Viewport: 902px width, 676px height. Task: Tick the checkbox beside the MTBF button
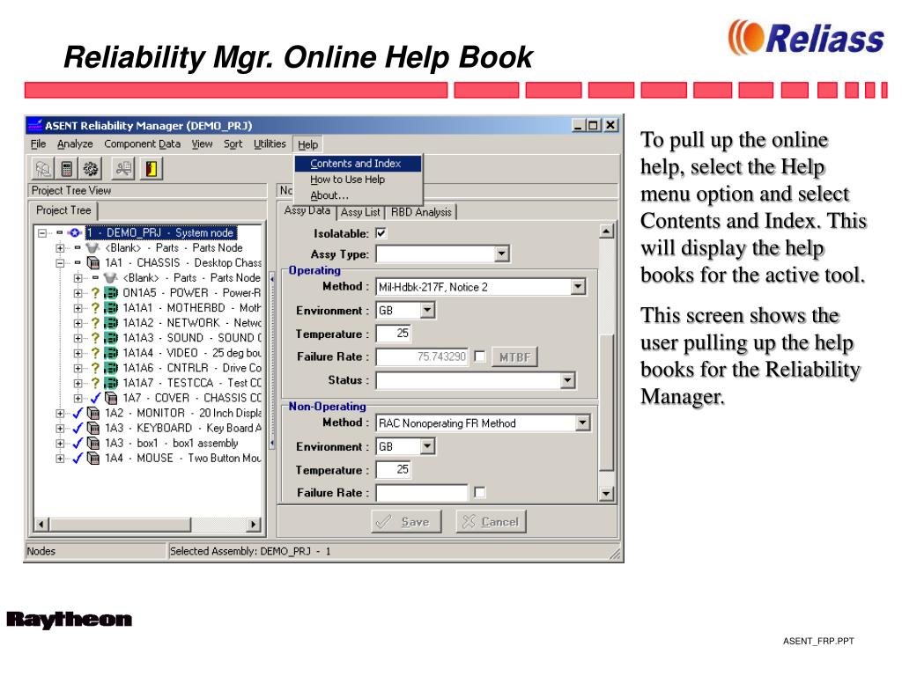479,356
